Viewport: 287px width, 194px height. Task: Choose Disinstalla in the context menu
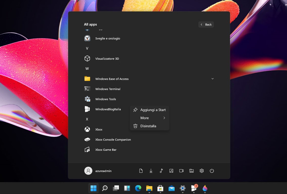(x=150, y=126)
